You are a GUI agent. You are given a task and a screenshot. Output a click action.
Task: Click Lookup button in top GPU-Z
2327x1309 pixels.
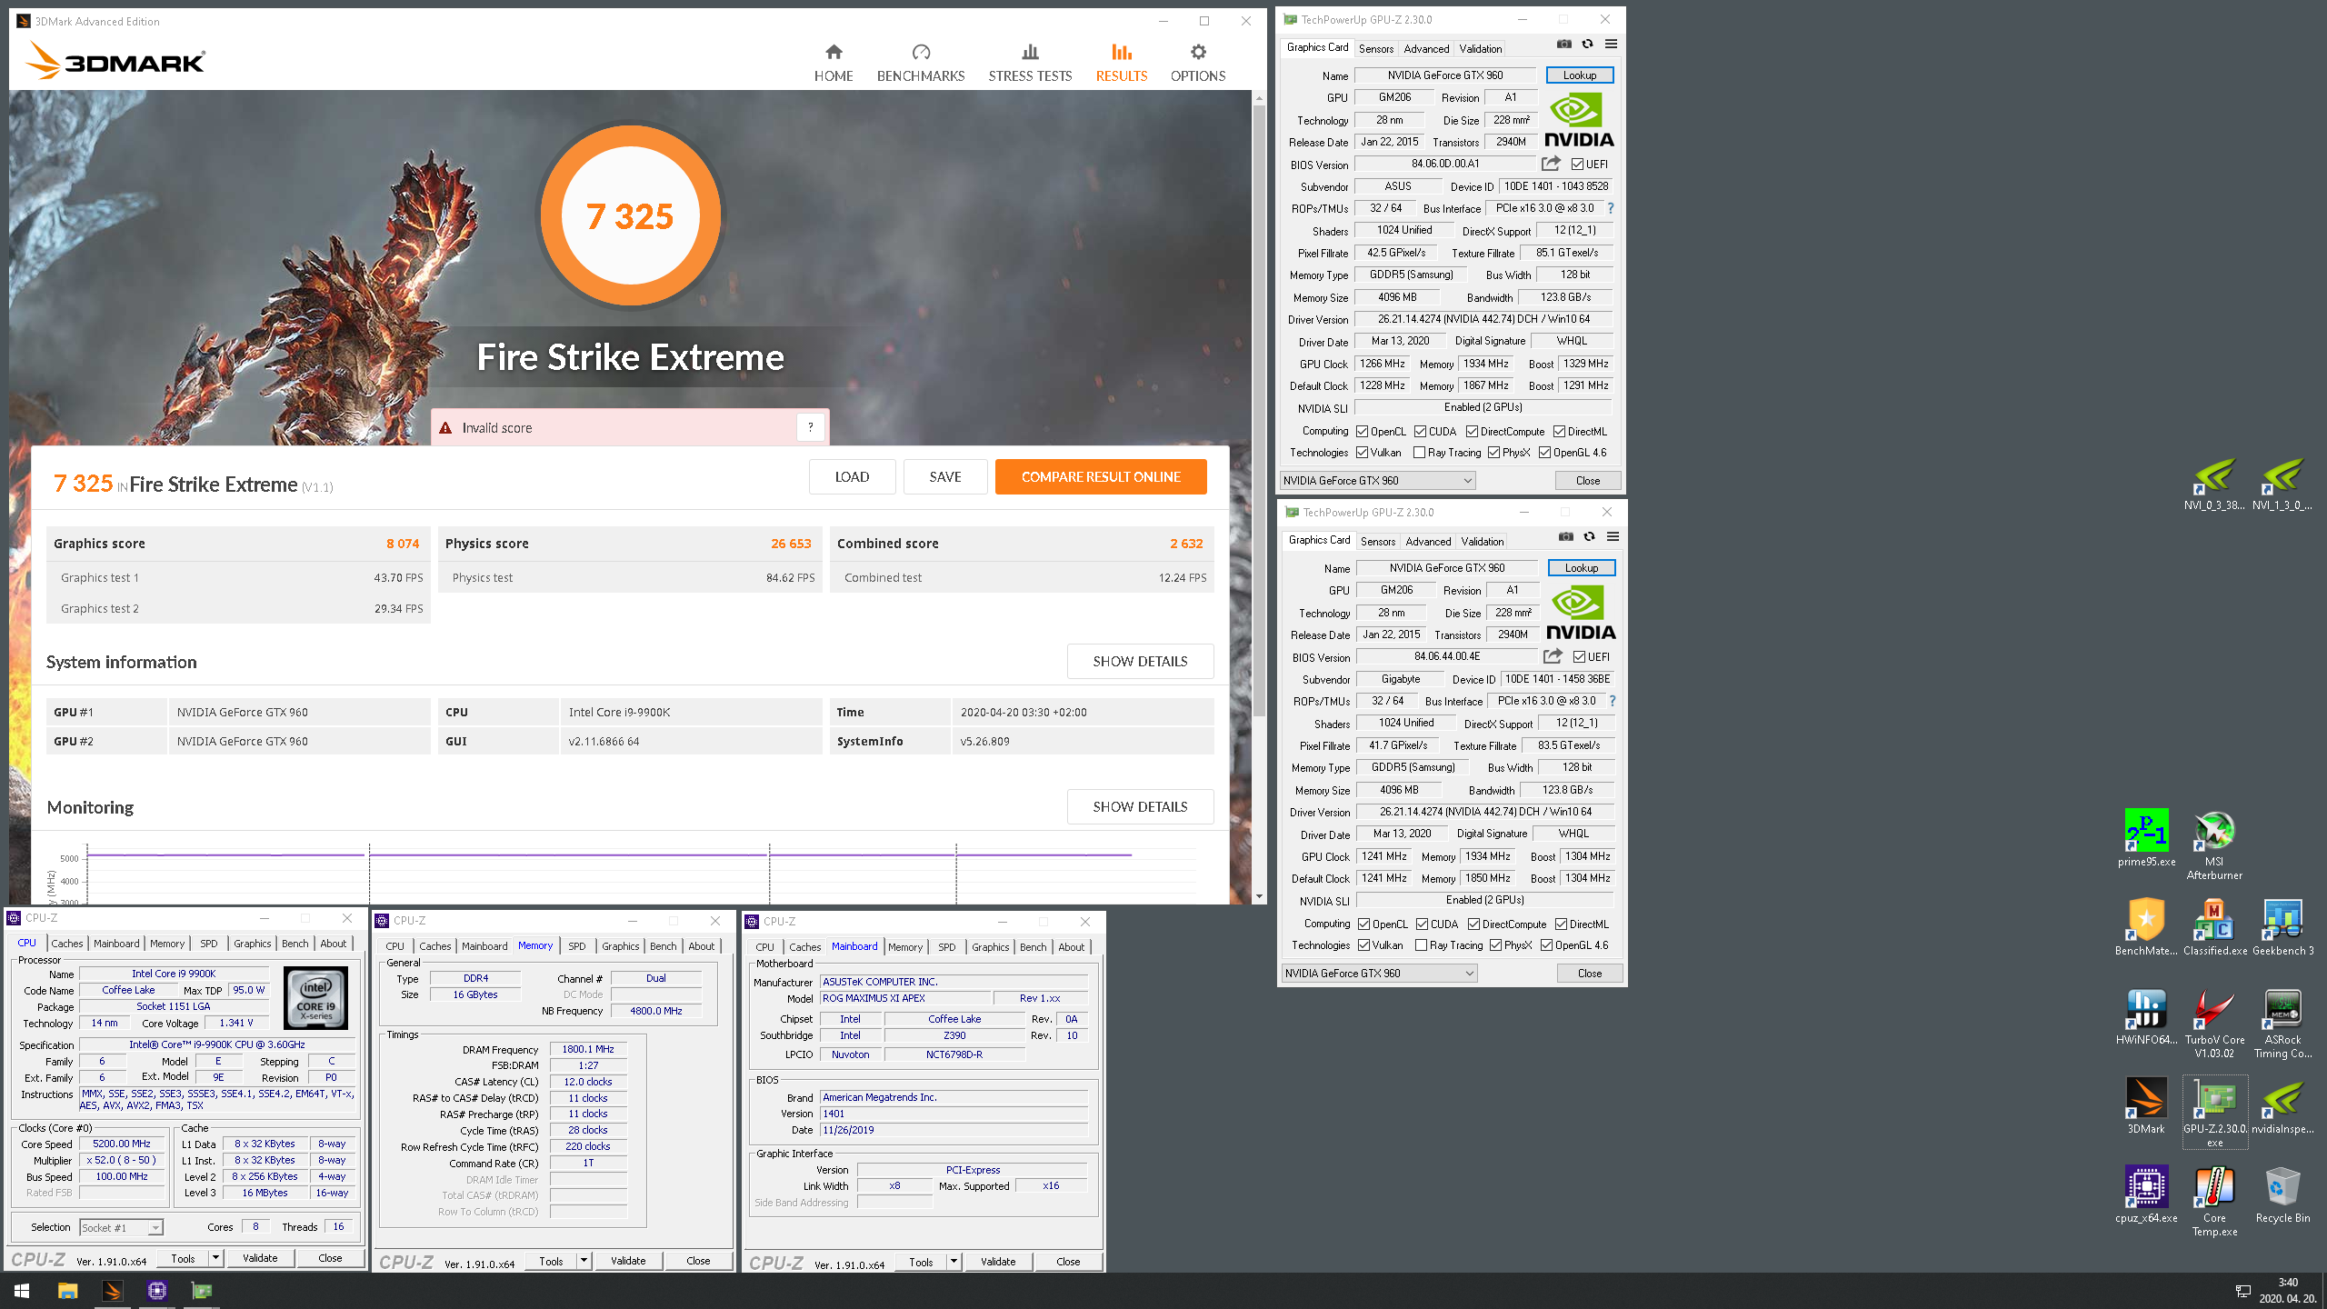coord(1580,75)
